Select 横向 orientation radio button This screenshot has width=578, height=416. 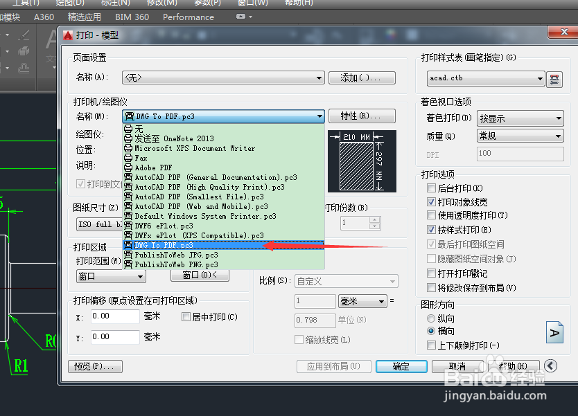(x=431, y=331)
